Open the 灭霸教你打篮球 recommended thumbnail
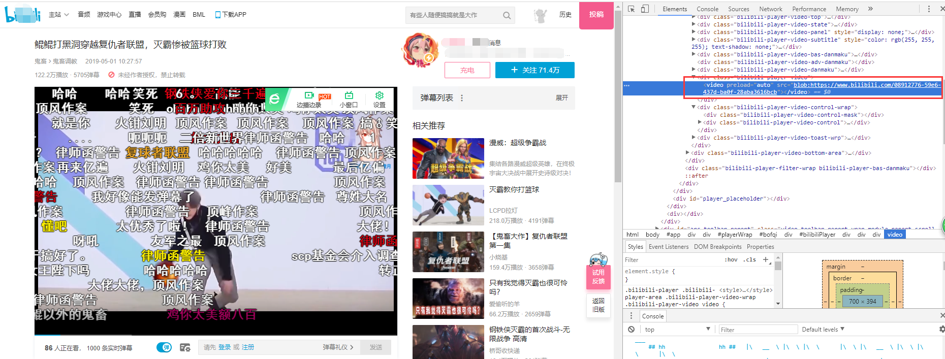This screenshot has width=945, height=359. point(448,205)
